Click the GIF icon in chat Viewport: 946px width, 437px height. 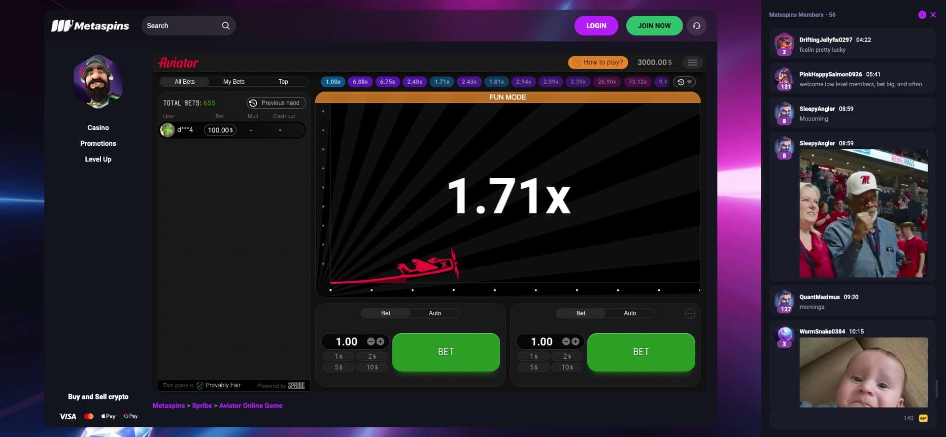click(x=923, y=418)
